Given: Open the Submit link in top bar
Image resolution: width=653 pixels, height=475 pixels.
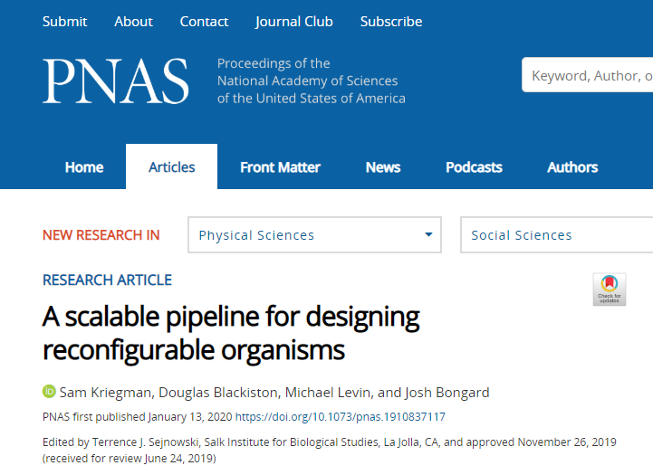Looking at the screenshot, I should (x=64, y=21).
